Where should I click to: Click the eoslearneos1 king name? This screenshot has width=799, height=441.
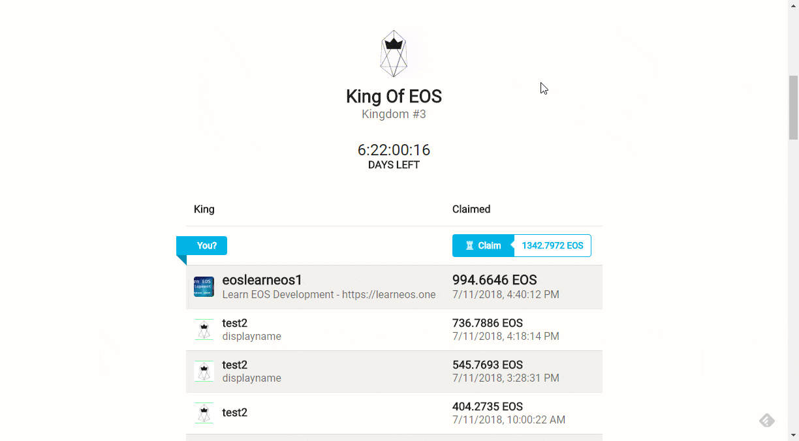point(262,280)
